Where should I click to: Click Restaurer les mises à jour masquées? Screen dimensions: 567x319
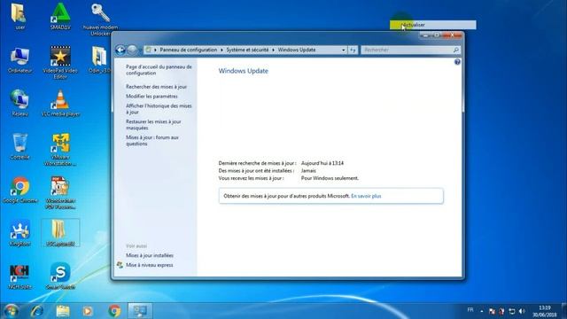tap(153, 125)
